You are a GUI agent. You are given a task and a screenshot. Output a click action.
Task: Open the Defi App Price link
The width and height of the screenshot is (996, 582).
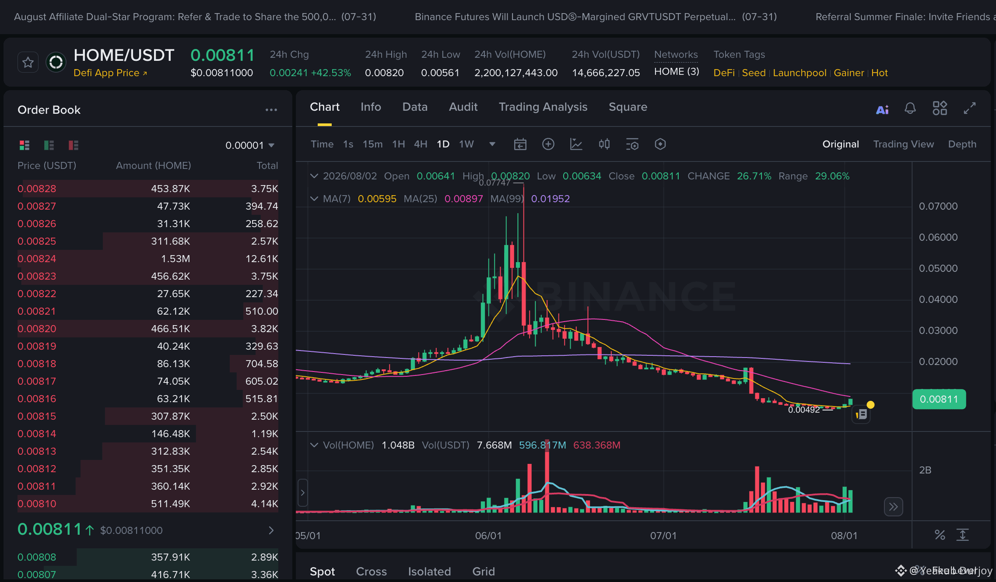(x=110, y=73)
